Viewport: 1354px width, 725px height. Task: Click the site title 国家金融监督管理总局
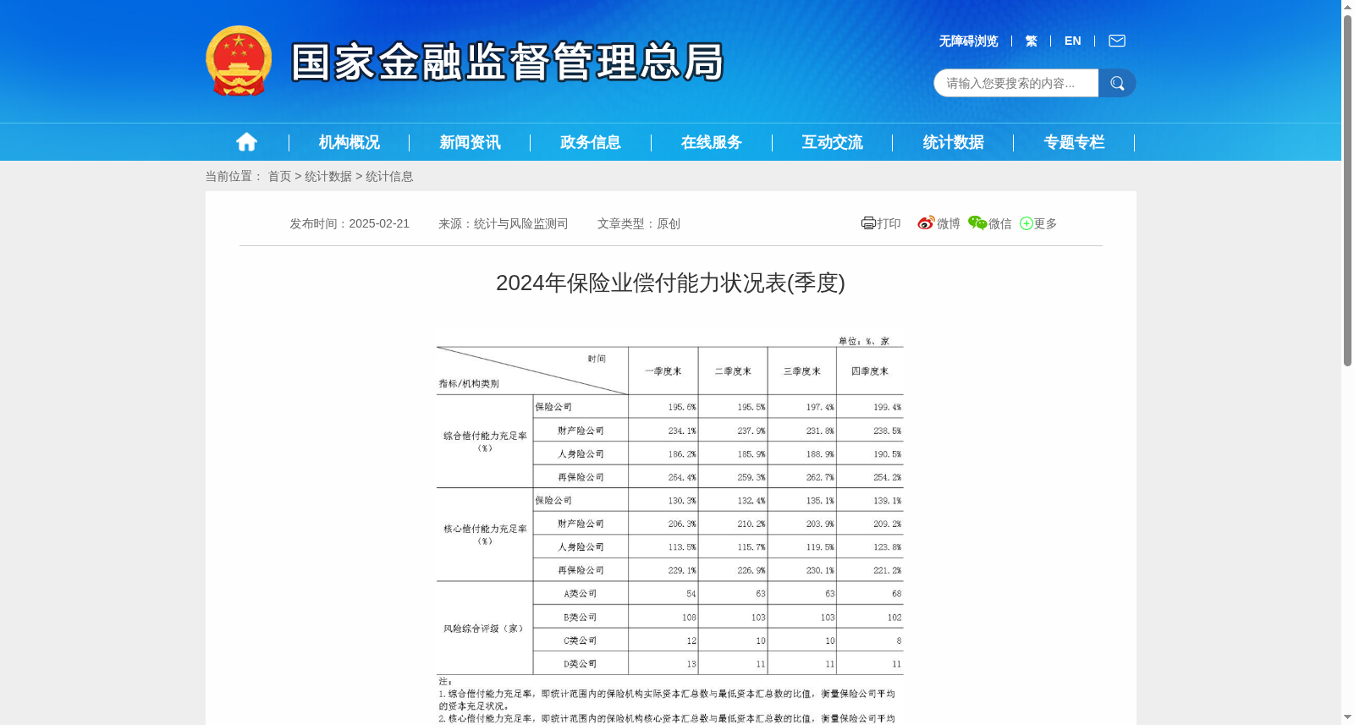click(508, 62)
